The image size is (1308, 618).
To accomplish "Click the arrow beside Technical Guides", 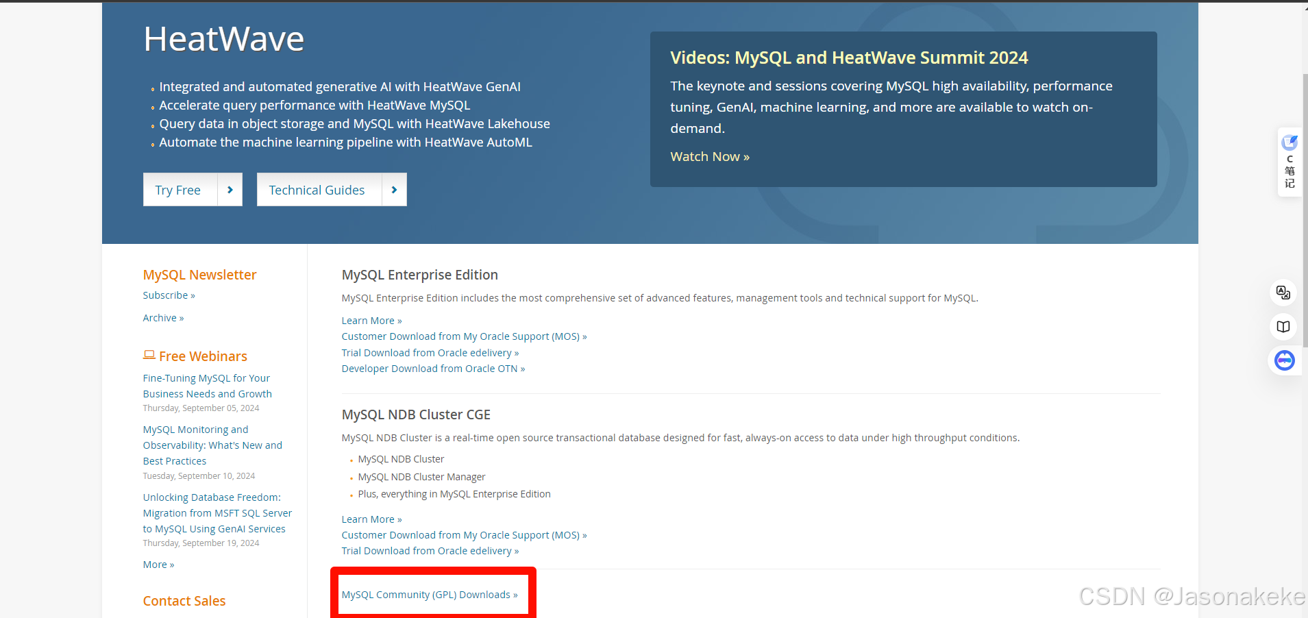I will pyautogui.click(x=394, y=190).
